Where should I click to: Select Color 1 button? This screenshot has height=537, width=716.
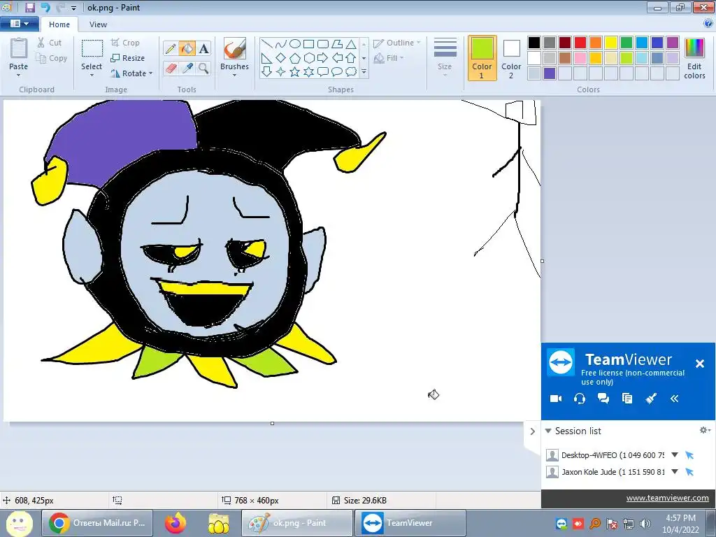(x=482, y=59)
